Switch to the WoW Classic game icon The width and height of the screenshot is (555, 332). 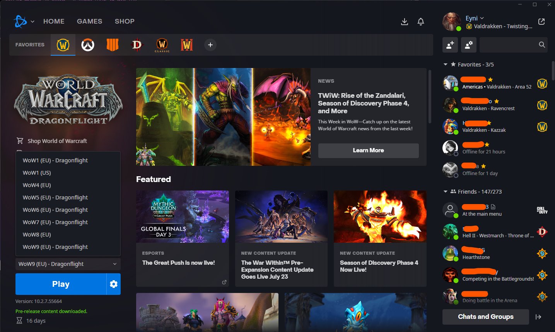click(x=162, y=44)
